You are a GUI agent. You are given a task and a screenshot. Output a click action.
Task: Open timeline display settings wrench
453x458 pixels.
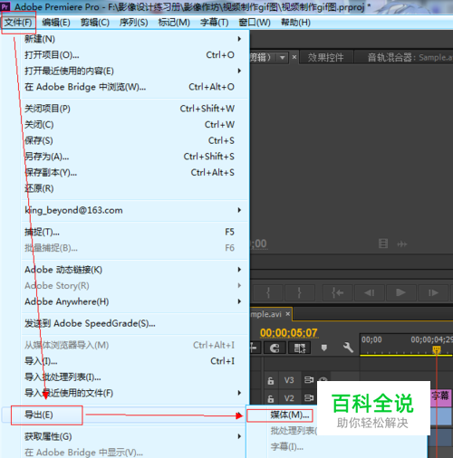coord(348,348)
